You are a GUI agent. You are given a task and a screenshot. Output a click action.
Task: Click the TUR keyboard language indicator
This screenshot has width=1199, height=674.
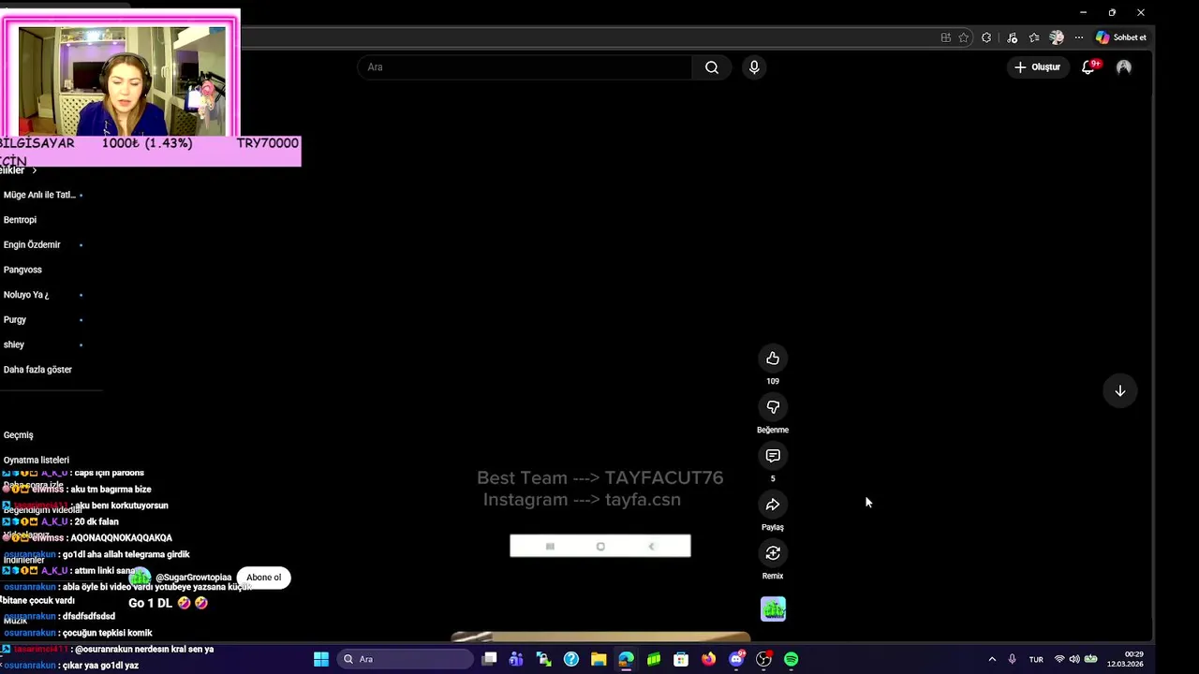coord(1036,659)
